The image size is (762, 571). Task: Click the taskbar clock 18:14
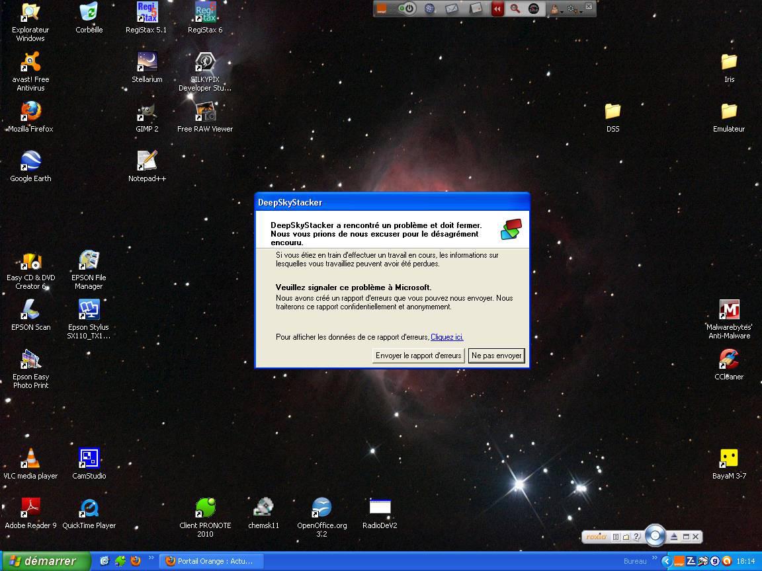(745, 561)
